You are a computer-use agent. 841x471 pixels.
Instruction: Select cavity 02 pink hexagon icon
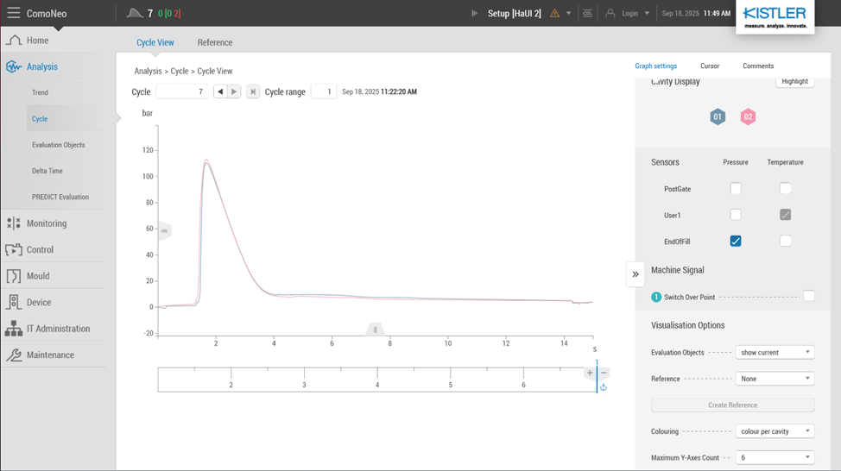748,116
